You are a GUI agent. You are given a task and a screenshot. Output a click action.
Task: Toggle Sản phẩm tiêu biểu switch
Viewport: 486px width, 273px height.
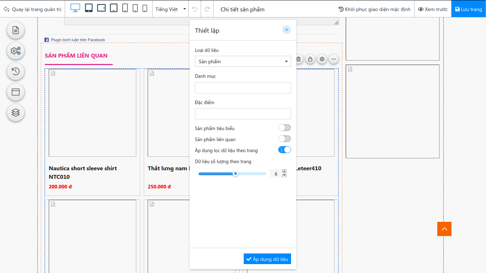tap(285, 128)
